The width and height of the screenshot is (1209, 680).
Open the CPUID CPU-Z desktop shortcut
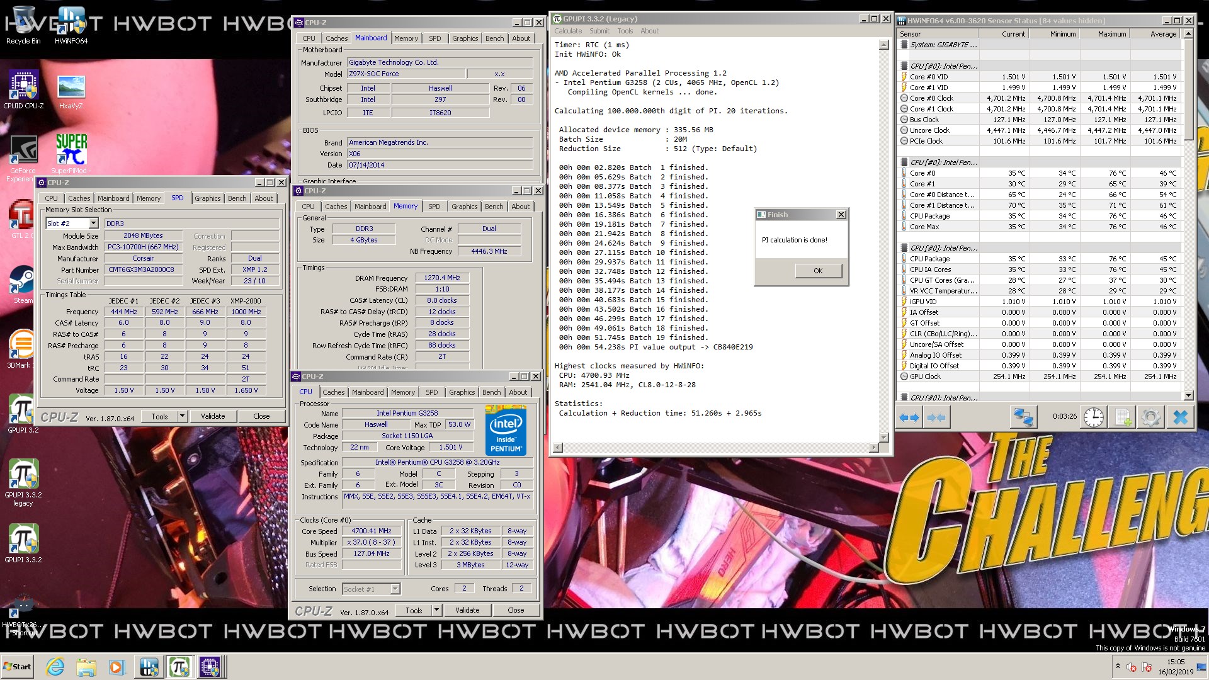(23, 89)
